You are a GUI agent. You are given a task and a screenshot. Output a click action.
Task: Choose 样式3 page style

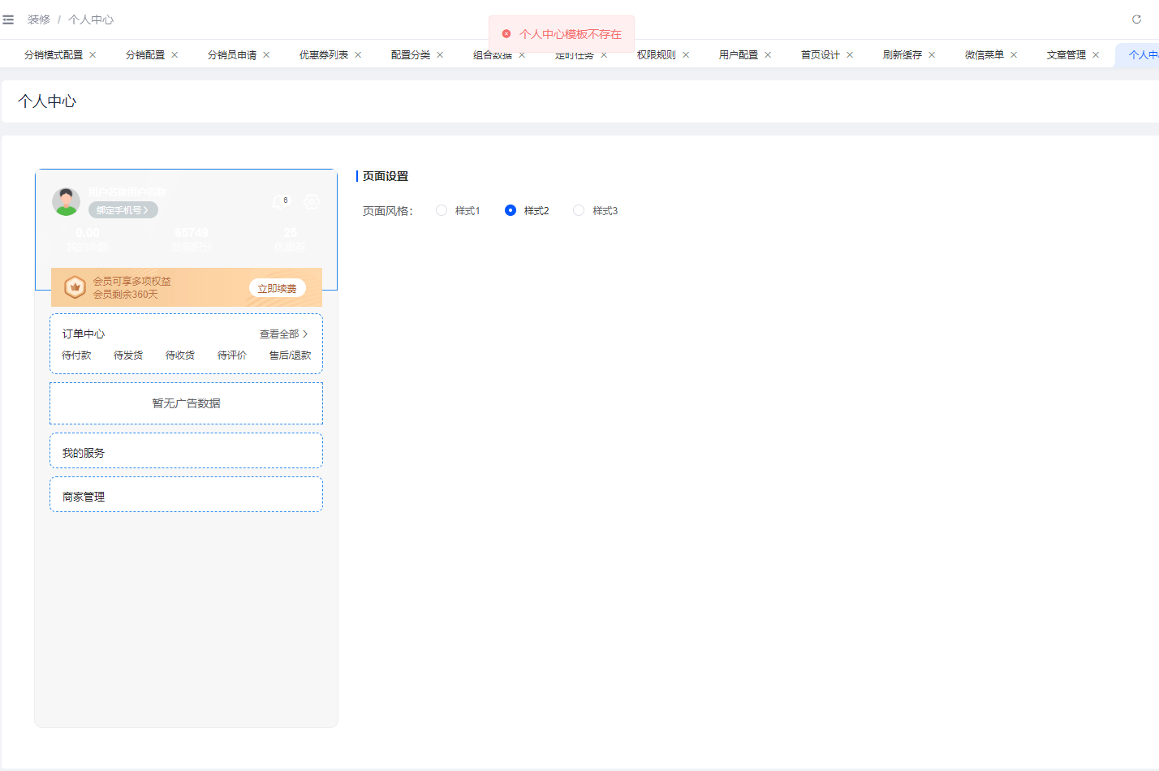click(579, 211)
